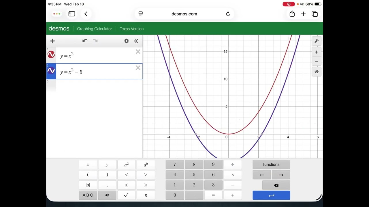Show the Safari tab overview

(x=315, y=14)
